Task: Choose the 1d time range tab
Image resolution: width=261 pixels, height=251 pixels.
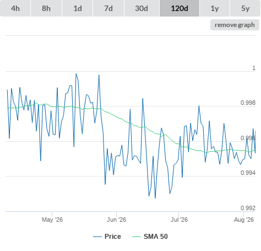Action: click(78, 8)
